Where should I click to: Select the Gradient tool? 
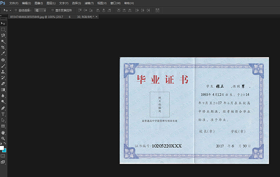click(x=3, y=90)
